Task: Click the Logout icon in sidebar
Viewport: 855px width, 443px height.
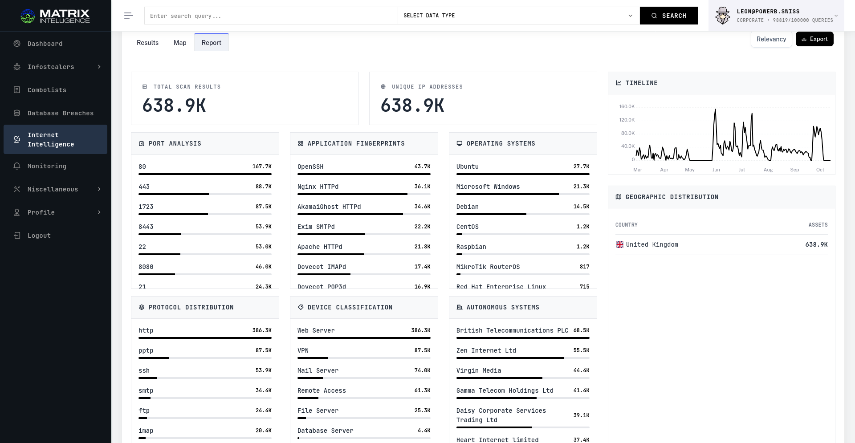Action: 17,236
